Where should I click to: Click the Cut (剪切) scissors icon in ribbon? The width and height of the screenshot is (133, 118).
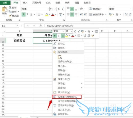click(10, 7)
